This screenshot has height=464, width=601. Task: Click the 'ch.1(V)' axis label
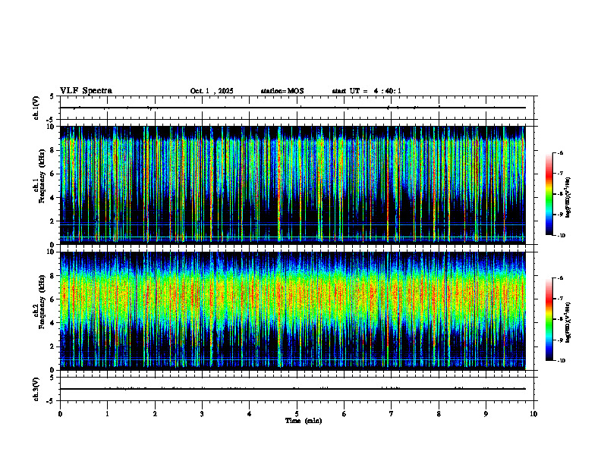36,108
